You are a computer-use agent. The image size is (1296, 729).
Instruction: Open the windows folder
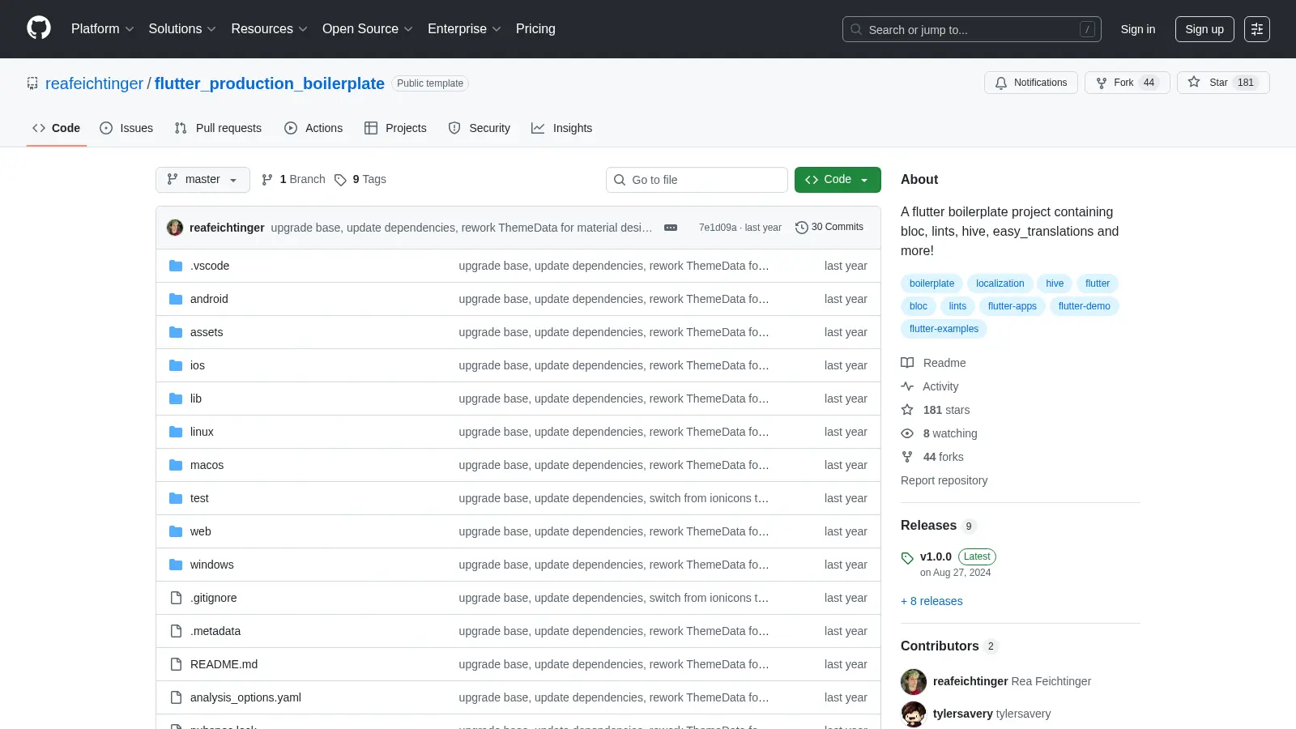212,565
